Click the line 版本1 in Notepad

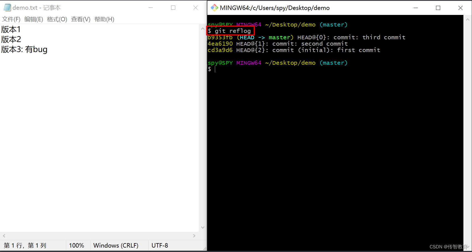click(x=11, y=29)
